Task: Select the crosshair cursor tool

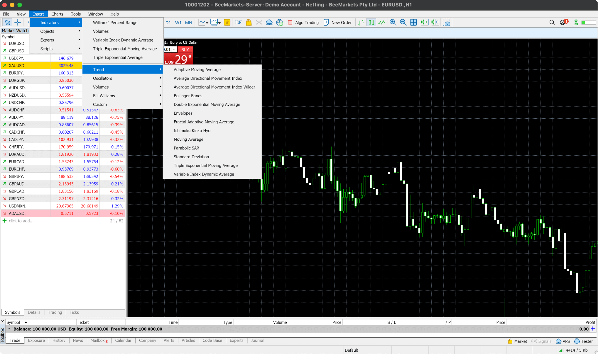Action: pyautogui.click(x=18, y=22)
